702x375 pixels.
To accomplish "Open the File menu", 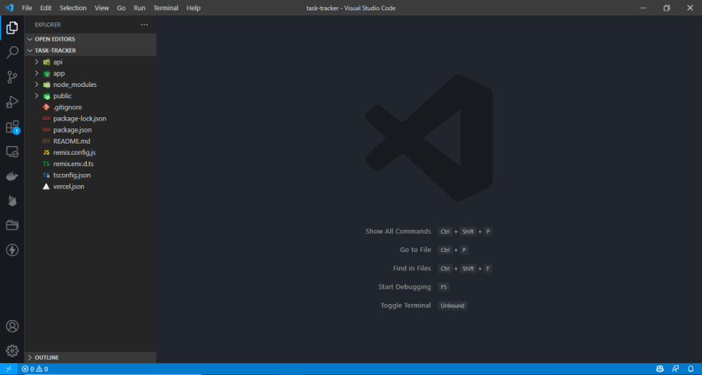I will [x=27, y=8].
